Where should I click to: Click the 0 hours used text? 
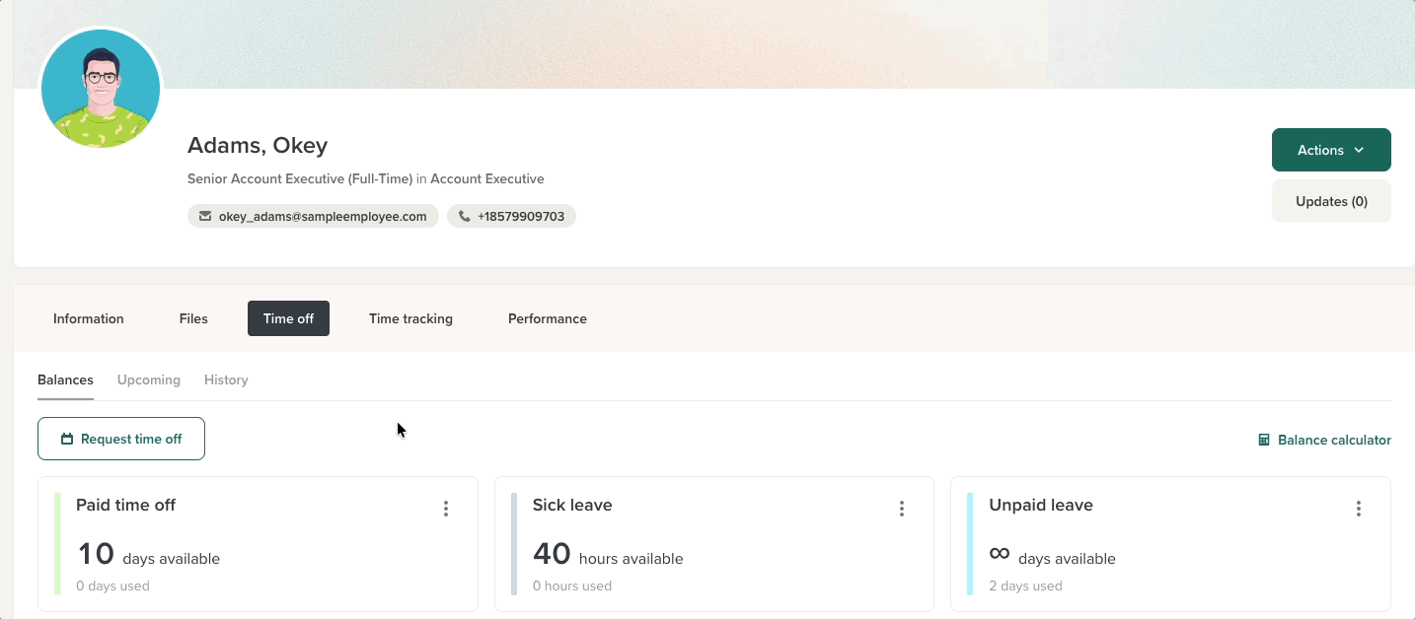coord(572,585)
